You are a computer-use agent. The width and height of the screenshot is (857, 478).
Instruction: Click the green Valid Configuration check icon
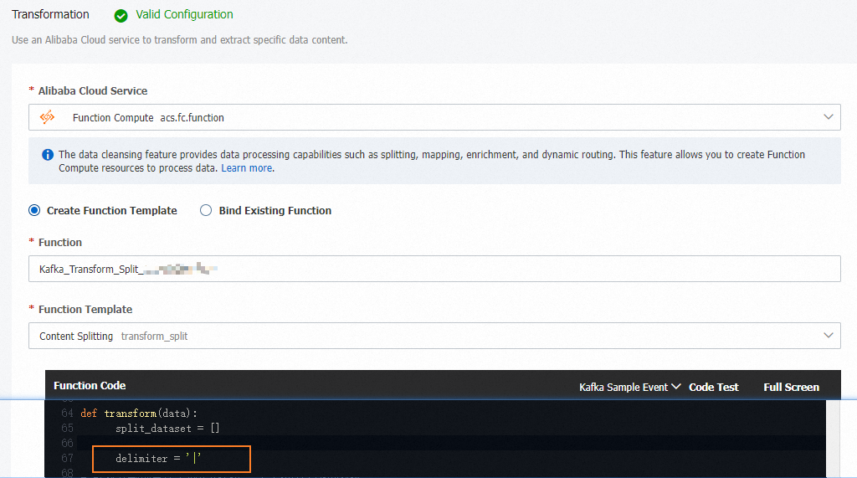click(121, 15)
